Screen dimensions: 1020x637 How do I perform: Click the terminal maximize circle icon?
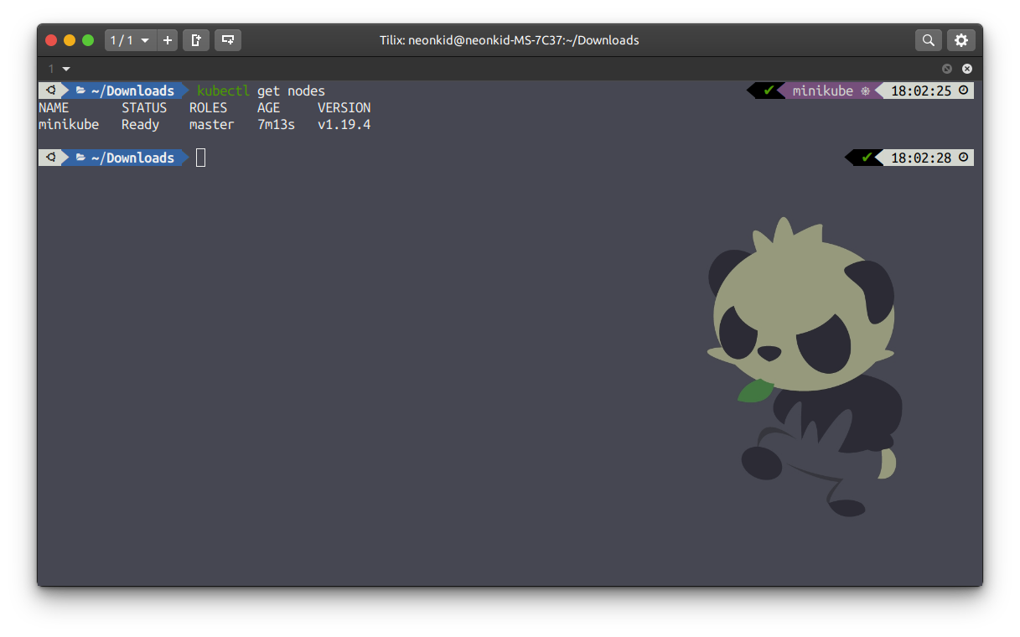947,69
